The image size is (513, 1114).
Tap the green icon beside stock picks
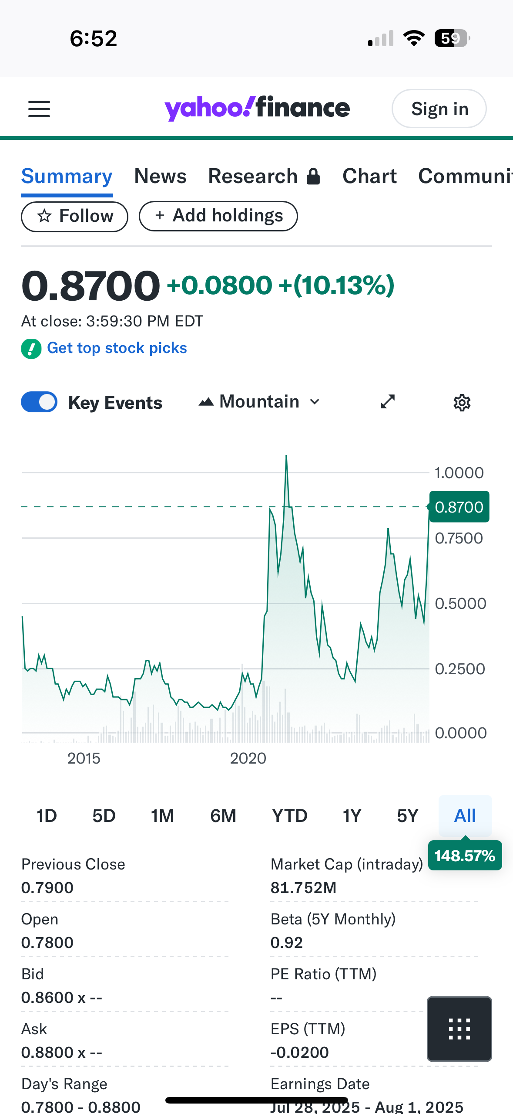[31, 349]
